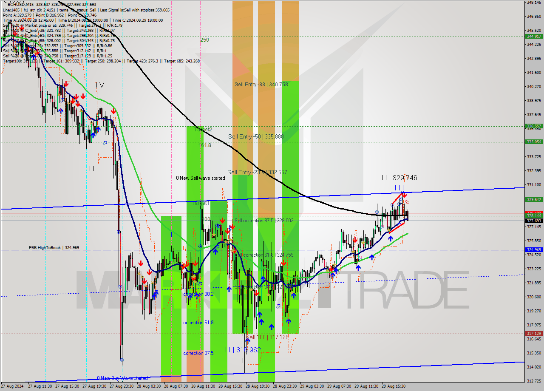
Task: Click the '| | | 329.746' wave high label
Action: pyautogui.click(x=399, y=178)
